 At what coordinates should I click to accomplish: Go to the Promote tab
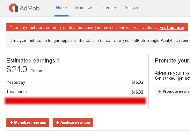pyautogui.click(x=108, y=8)
